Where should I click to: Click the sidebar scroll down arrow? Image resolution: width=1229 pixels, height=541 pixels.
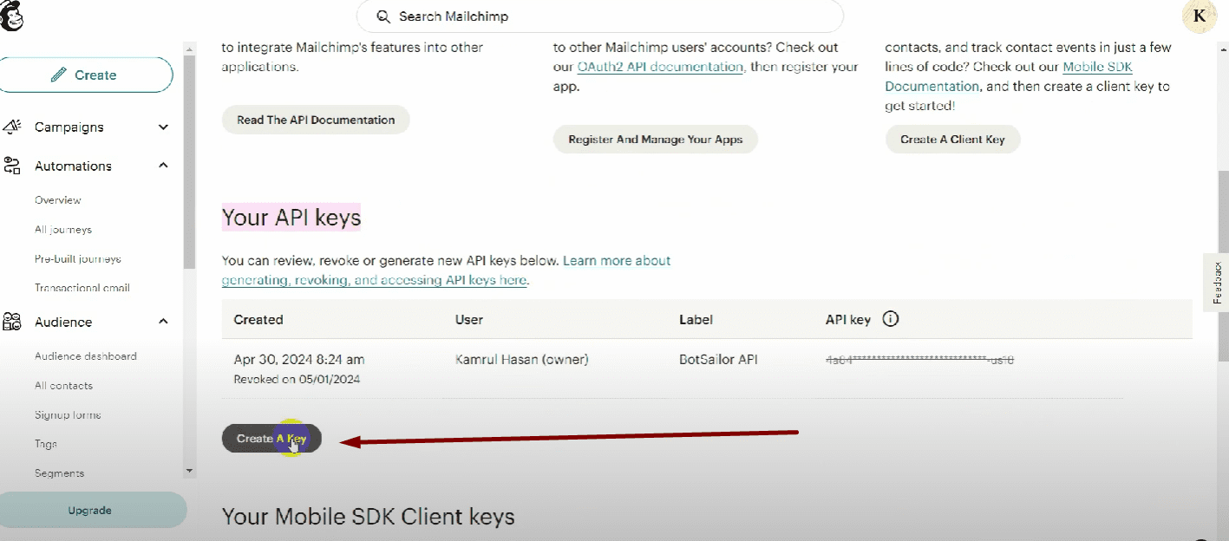click(189, 471)
